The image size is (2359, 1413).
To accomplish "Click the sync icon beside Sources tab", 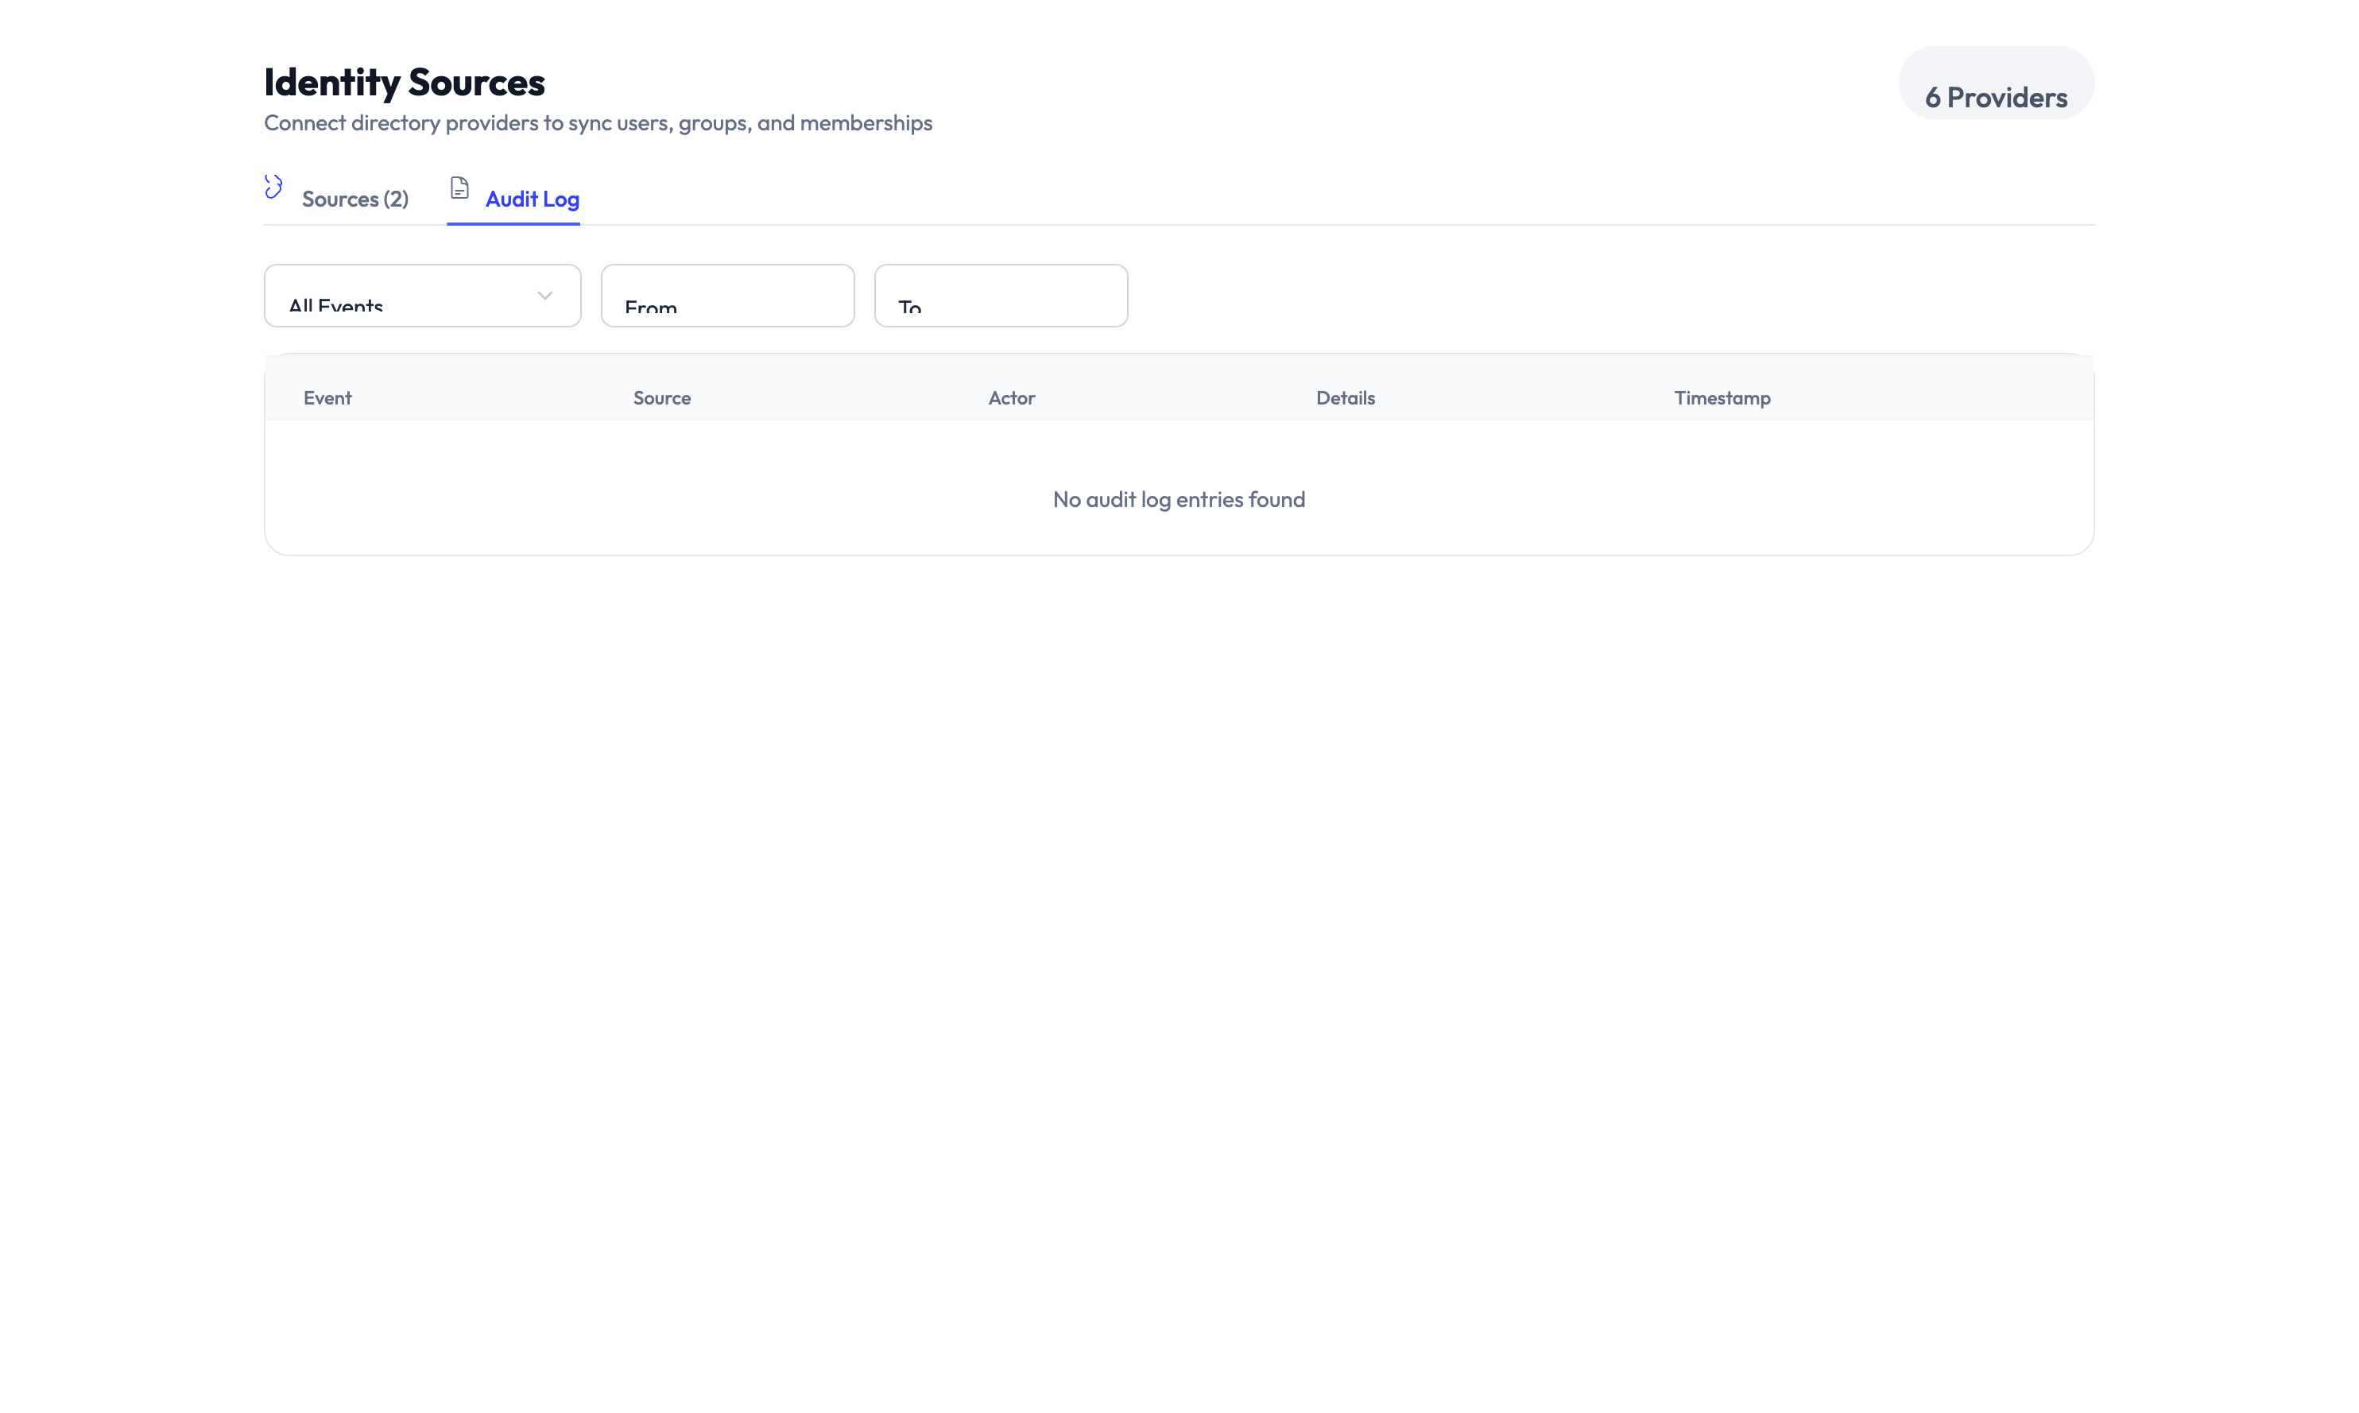I will [273, 188].
